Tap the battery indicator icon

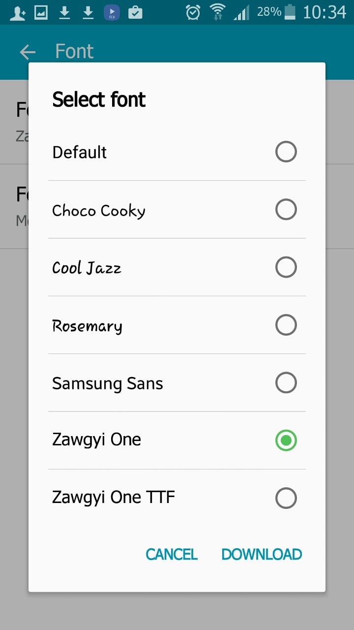(291, 12)
